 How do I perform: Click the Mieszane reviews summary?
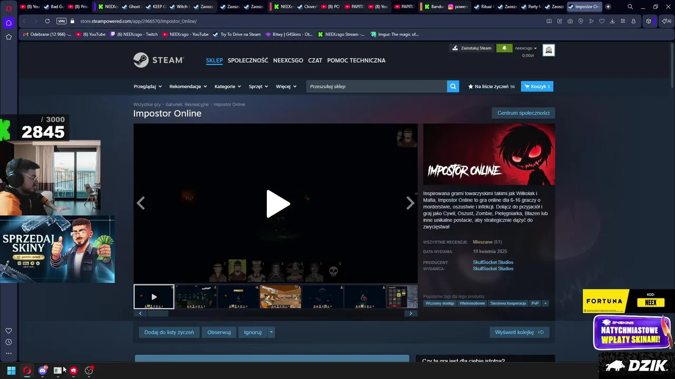point(483,242)
